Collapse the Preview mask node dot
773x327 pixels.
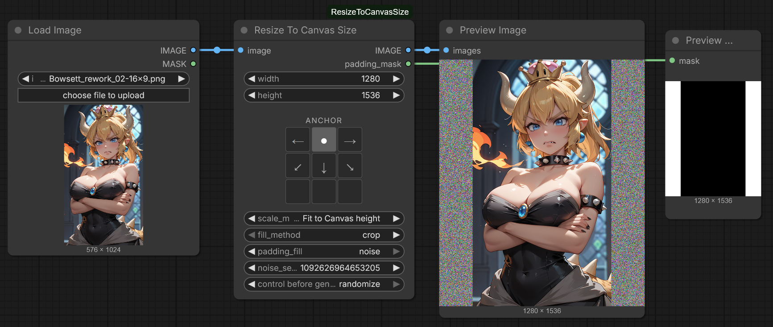pos(675,41)
